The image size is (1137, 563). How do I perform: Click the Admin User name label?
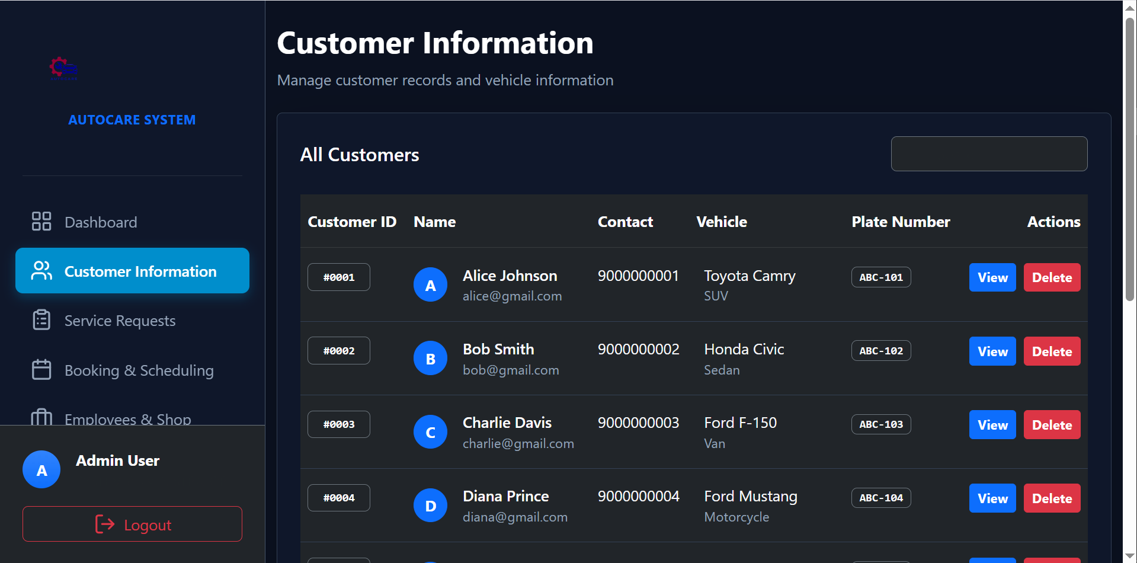pos(117,460)
